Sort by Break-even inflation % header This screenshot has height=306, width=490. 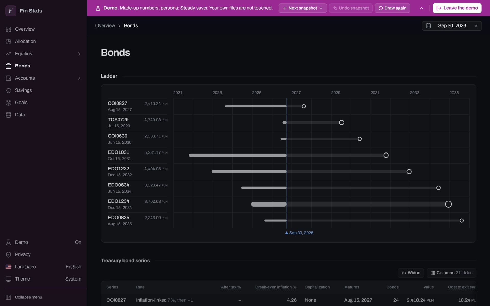[276, 287]
